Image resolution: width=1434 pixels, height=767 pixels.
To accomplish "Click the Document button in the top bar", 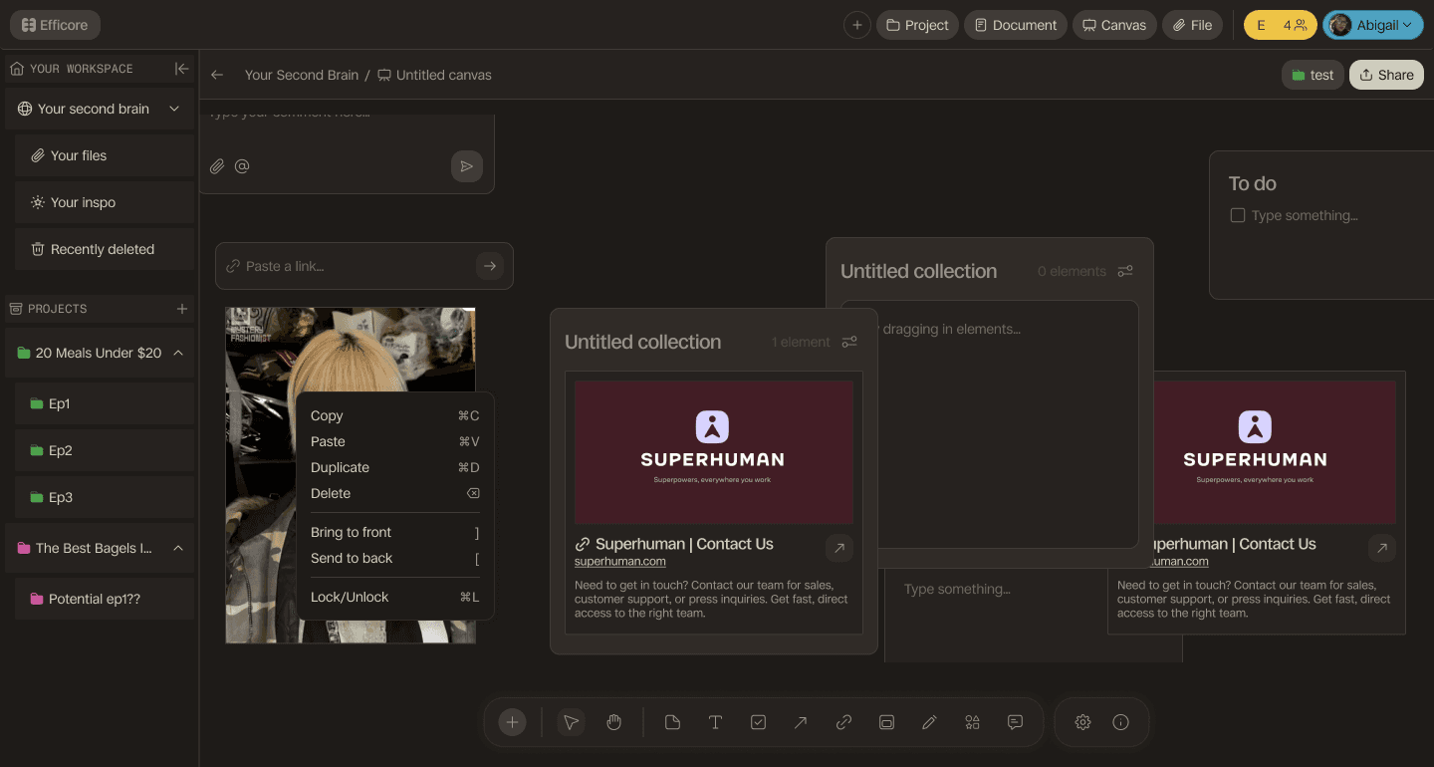I will pyautogui.click(x=1015, y=25).
